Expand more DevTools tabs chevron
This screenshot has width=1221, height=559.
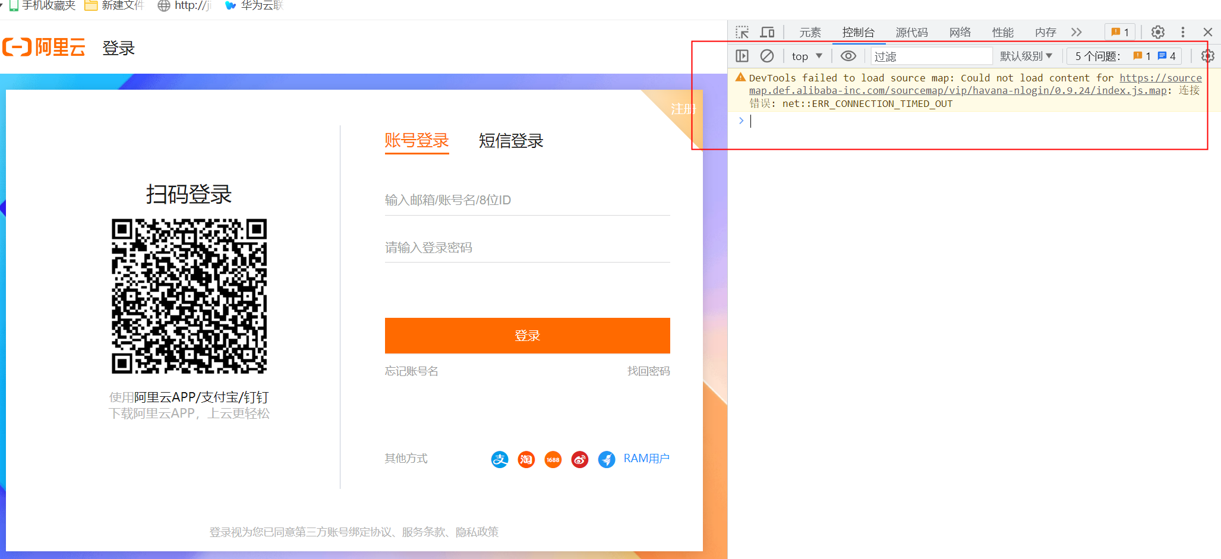(x=1077, y=32)
